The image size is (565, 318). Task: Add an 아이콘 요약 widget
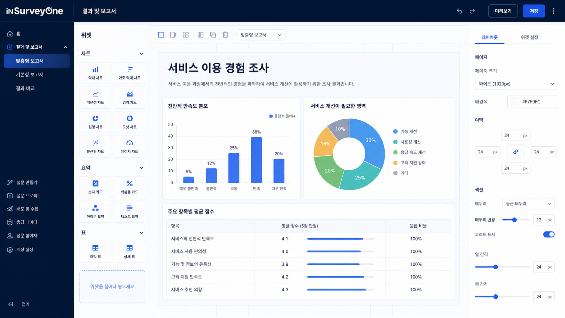click(95, 212)
